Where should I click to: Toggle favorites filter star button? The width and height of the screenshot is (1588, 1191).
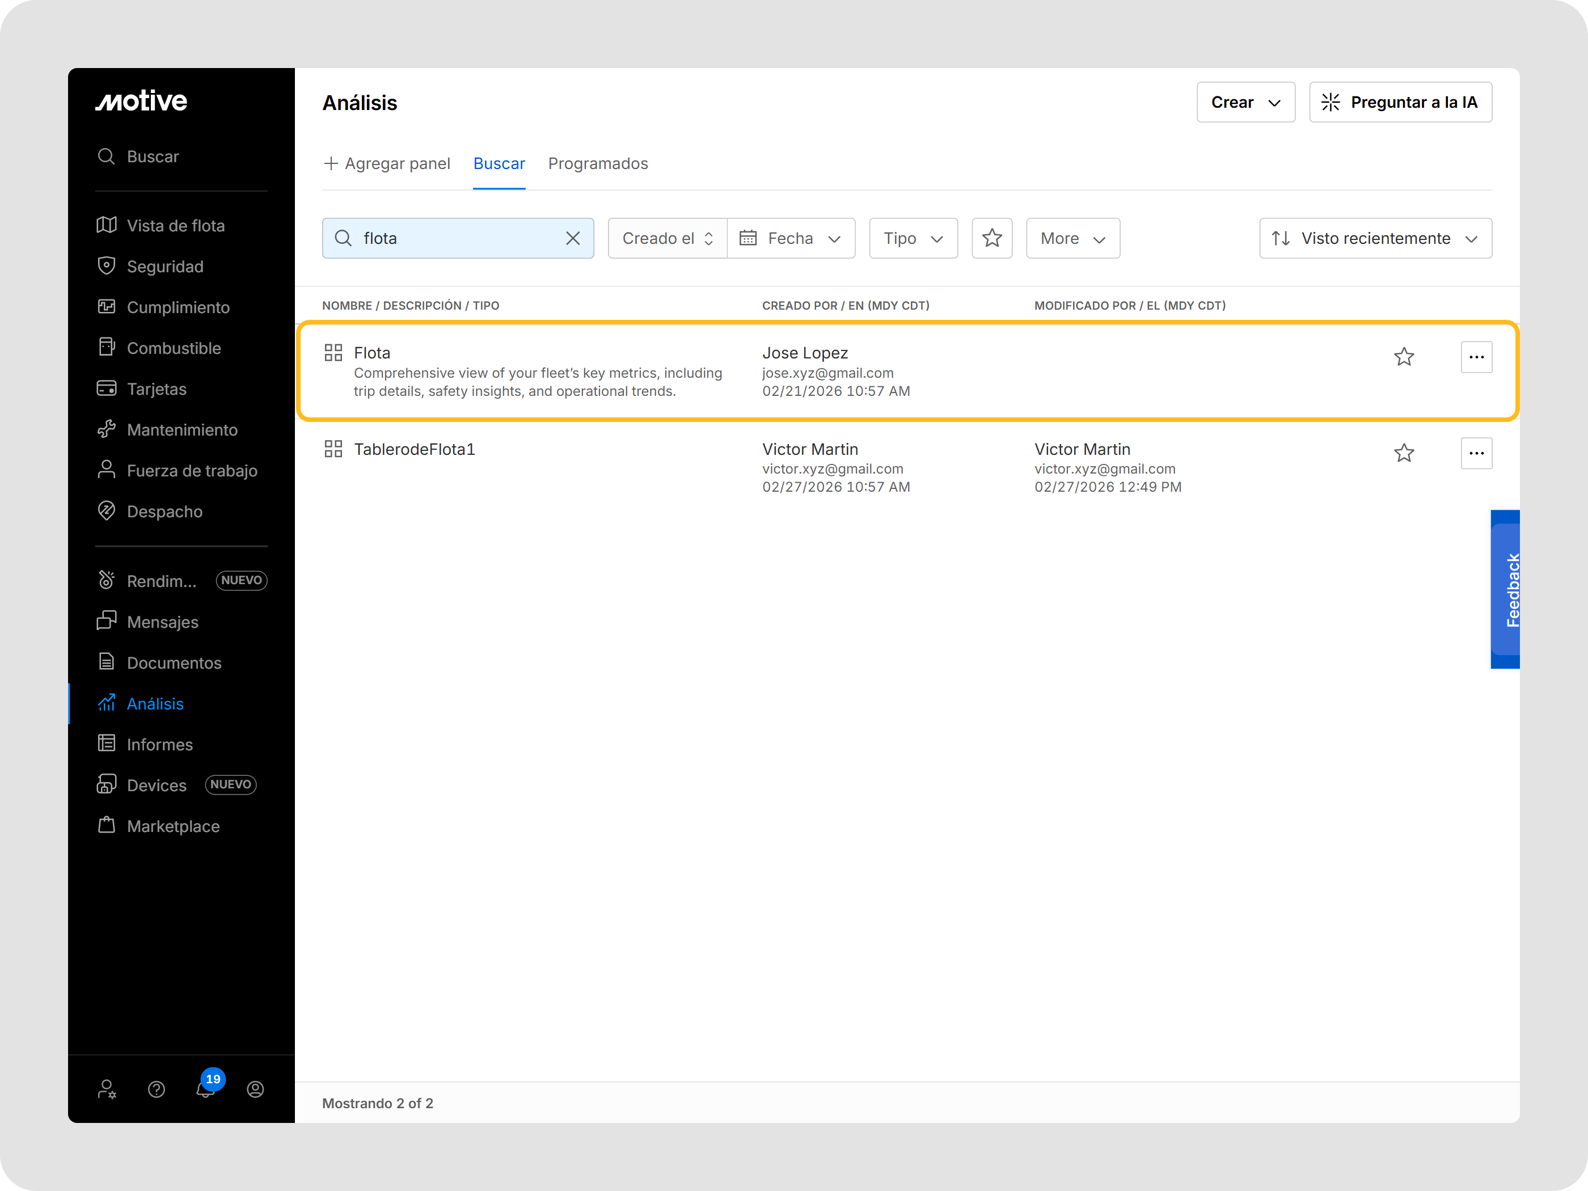point(991,238)
